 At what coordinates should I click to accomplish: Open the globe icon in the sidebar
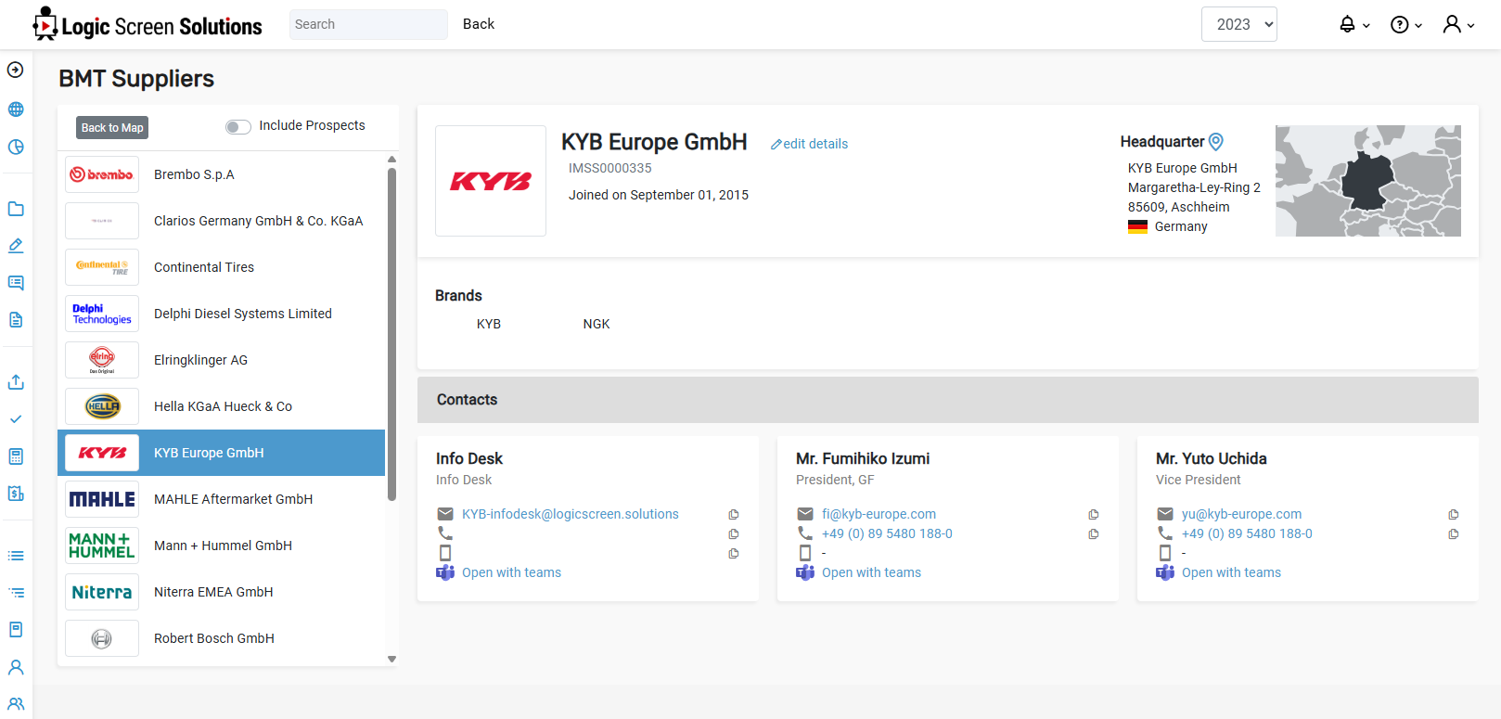click(x=16, y=109)
